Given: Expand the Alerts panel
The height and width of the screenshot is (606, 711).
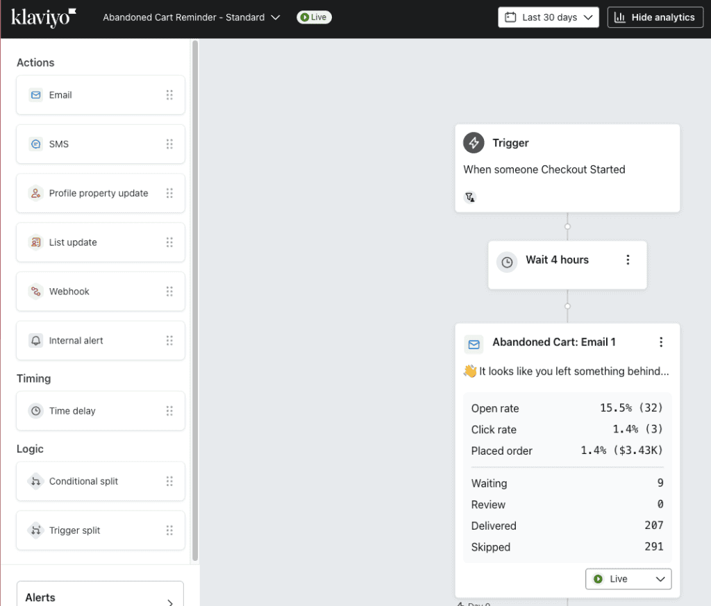Looking at the screenshot, I should tap(100, 595).
